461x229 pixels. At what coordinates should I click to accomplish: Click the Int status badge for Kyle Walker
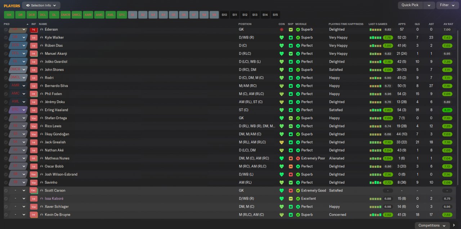point(34,37)
